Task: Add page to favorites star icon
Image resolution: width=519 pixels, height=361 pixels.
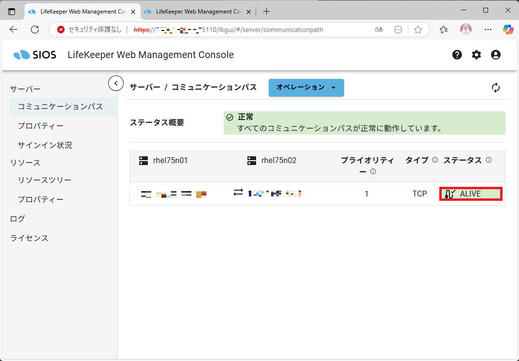Action: click(418, 30)
